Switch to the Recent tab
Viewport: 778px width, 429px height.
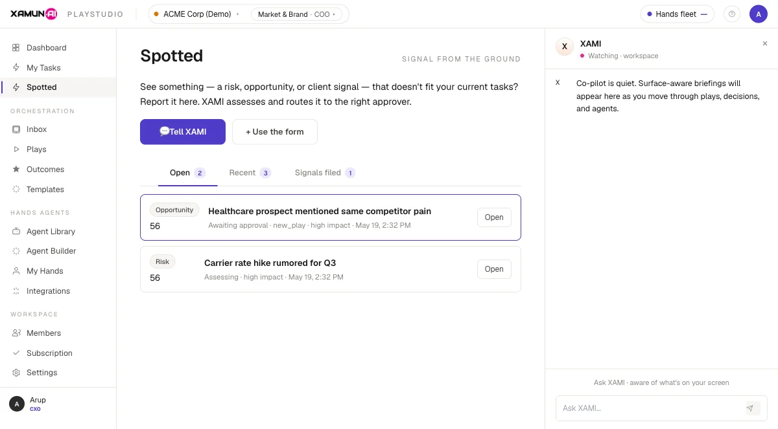click(x=250, y=173)
